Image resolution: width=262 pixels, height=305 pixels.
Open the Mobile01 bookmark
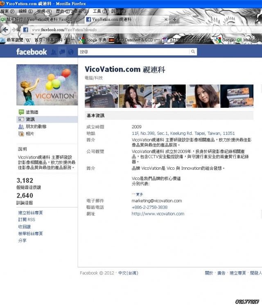248,40
